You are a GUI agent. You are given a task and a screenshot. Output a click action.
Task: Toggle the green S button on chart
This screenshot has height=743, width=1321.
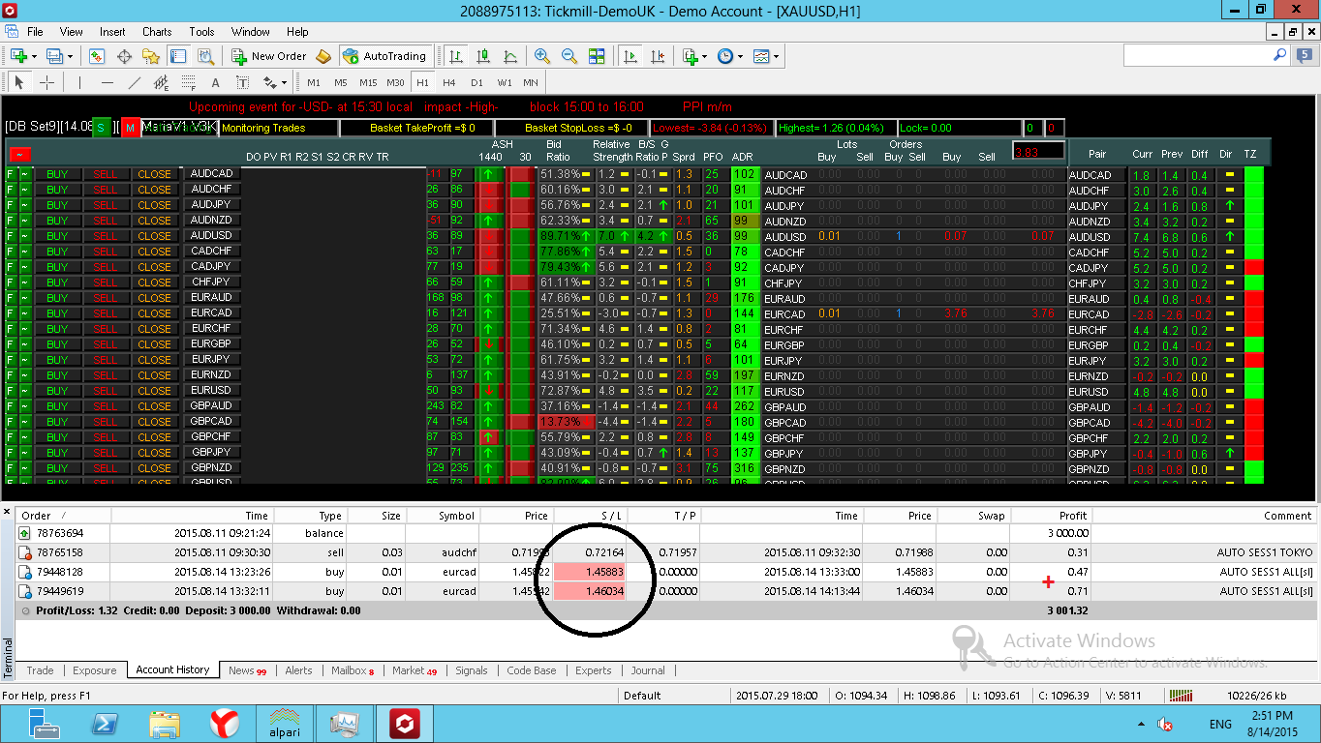(101, 128)
